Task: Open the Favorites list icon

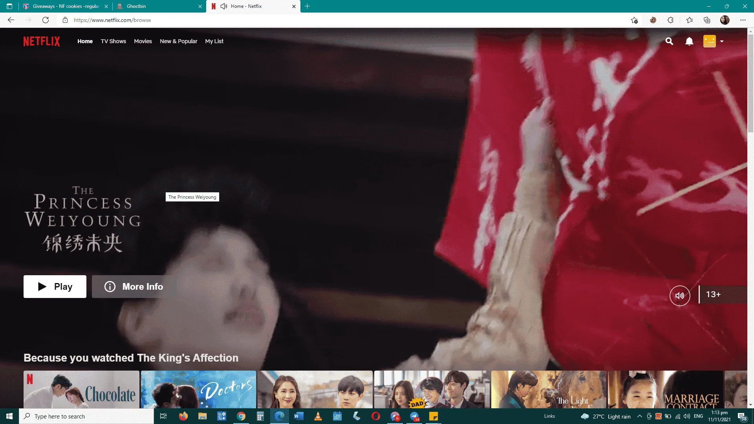Action: pos(690,20)
